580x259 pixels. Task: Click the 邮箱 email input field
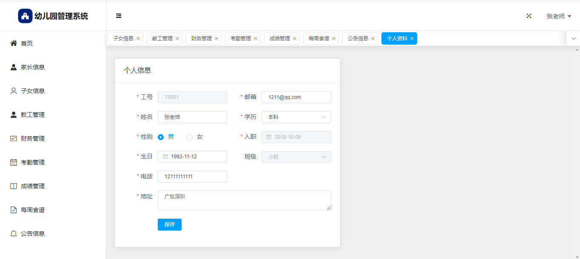click(x=296, y=97)
